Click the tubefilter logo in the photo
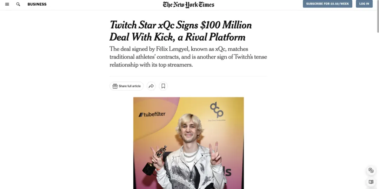 click(x=152, y=114)
